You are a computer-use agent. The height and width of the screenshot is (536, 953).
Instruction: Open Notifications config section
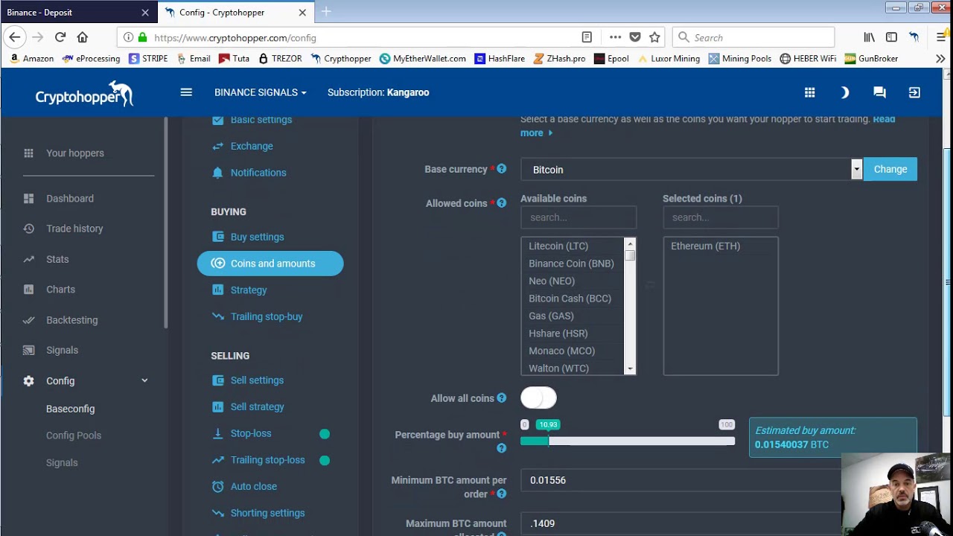click(x=258, y=173)
